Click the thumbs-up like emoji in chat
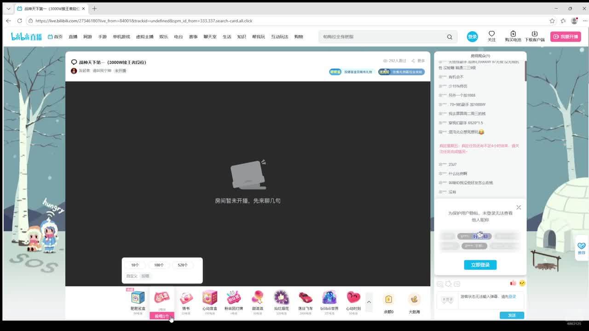This screenshot has width=589, height=331. pos(513,283)
